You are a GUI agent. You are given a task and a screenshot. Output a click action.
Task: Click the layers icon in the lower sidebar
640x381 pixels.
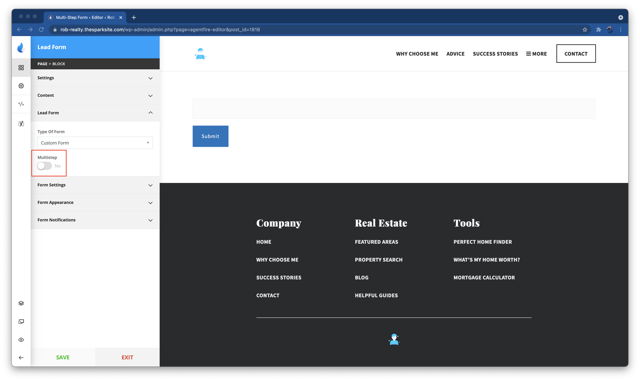pyautogui.click(x=21, y=303)
